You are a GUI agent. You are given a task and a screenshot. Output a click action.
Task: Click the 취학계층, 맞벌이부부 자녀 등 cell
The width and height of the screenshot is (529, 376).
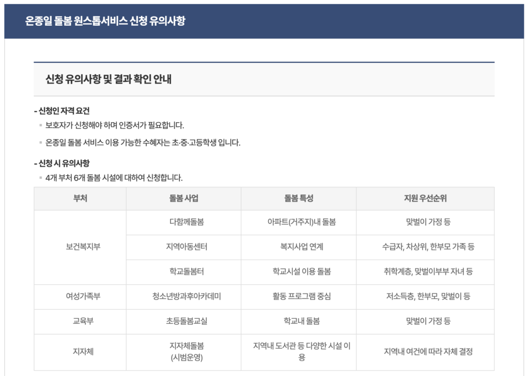point(425,272)
